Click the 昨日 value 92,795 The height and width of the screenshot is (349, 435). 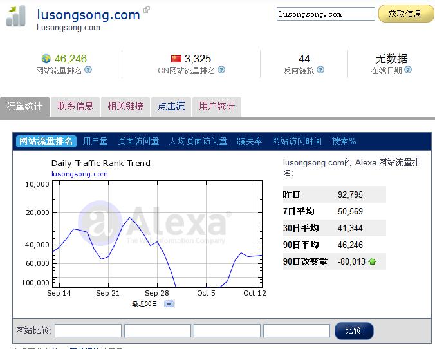[350, 194]
